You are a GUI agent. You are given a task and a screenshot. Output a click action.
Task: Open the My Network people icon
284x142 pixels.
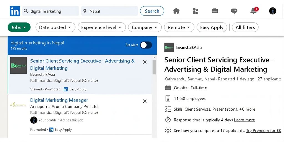click(x=196, y=11)
